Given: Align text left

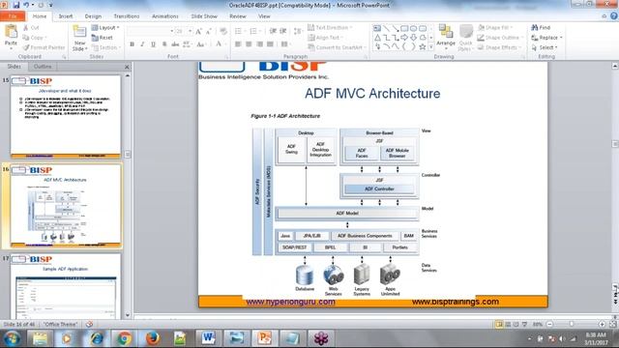Looking at the screenshot, I should (238, 44).
